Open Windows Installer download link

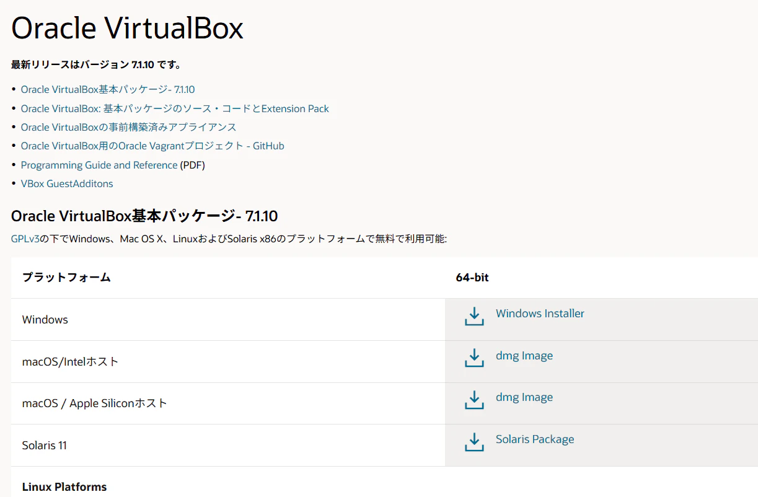point(540,314)
